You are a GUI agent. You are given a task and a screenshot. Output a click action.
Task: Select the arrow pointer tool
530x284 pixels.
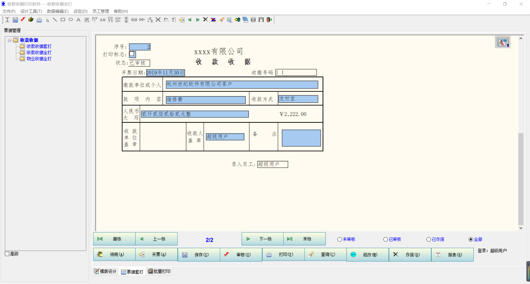click(47, 20)
